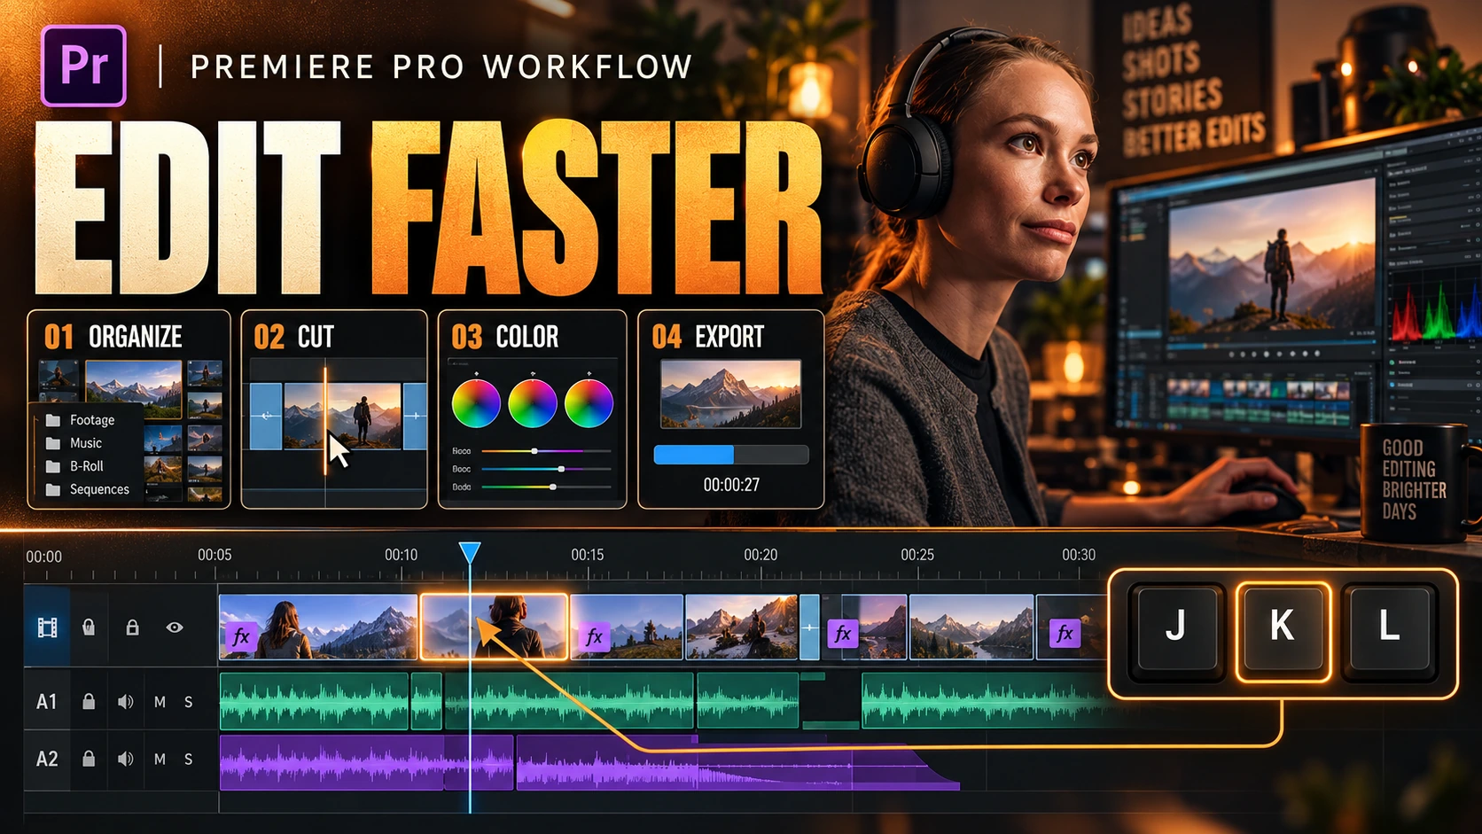This screenshot has width=1482, height=834.
Task: Lock the A2 audio track
Action: tap(89, 759)
